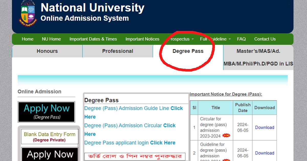307x161 pixels.
Task: Open Important Notices menu
Action: tap(142, 39)
